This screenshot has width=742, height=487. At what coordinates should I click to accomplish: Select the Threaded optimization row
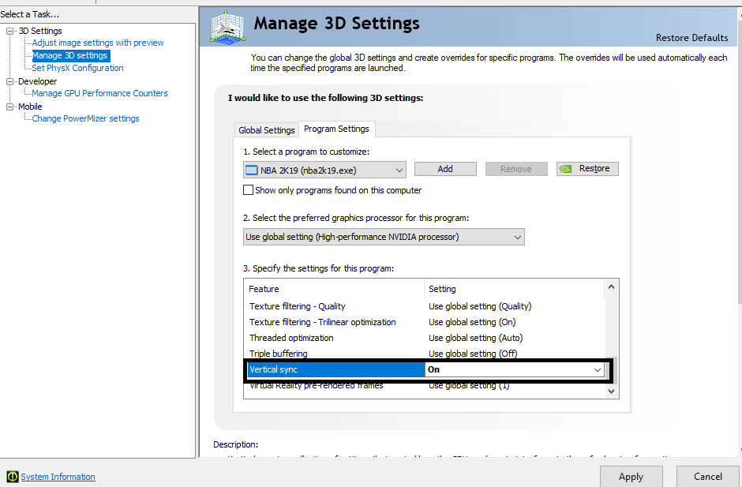[x=425, y=338]
